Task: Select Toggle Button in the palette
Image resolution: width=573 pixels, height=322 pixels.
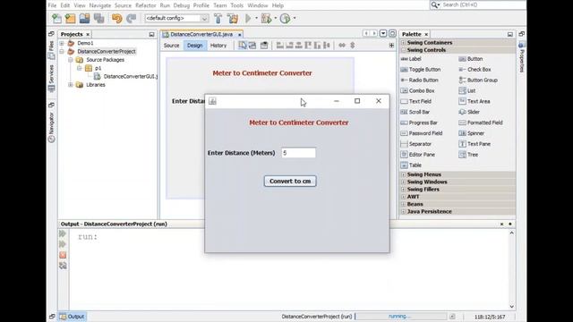Action: [421, 70]
